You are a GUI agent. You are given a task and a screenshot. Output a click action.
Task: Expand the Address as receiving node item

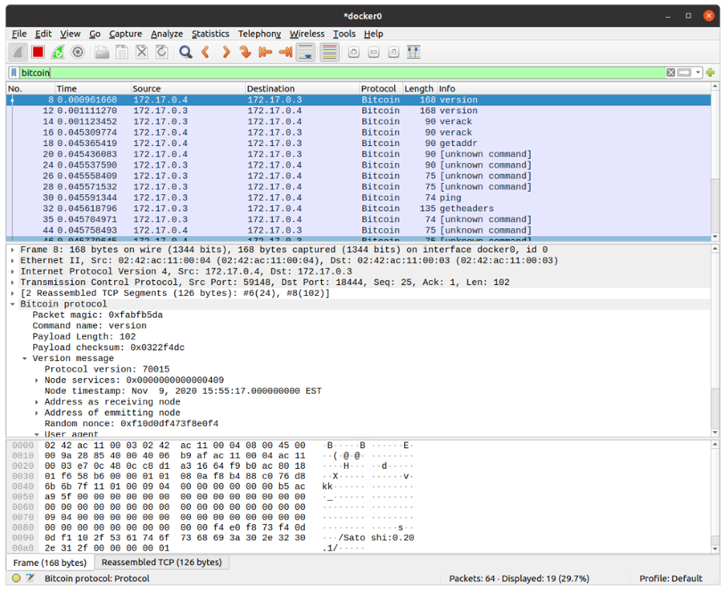tap(36, 402)
